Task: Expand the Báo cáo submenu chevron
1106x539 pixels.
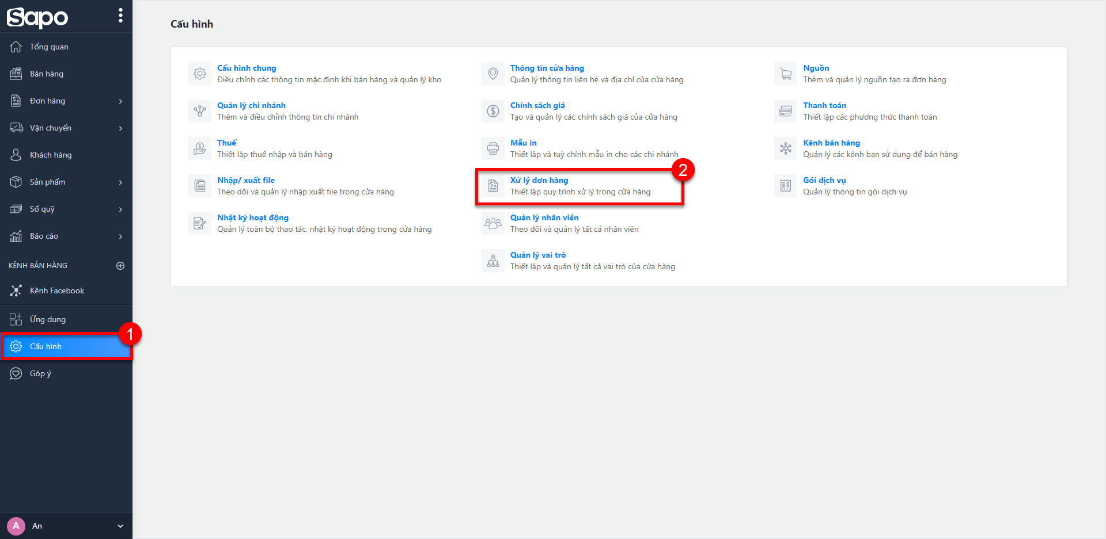Action: [120, 236]
